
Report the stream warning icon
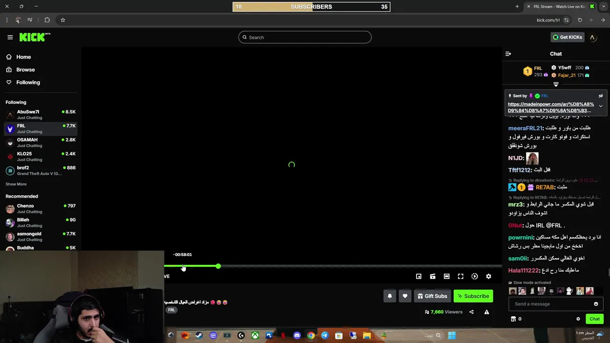click(487, 312)
